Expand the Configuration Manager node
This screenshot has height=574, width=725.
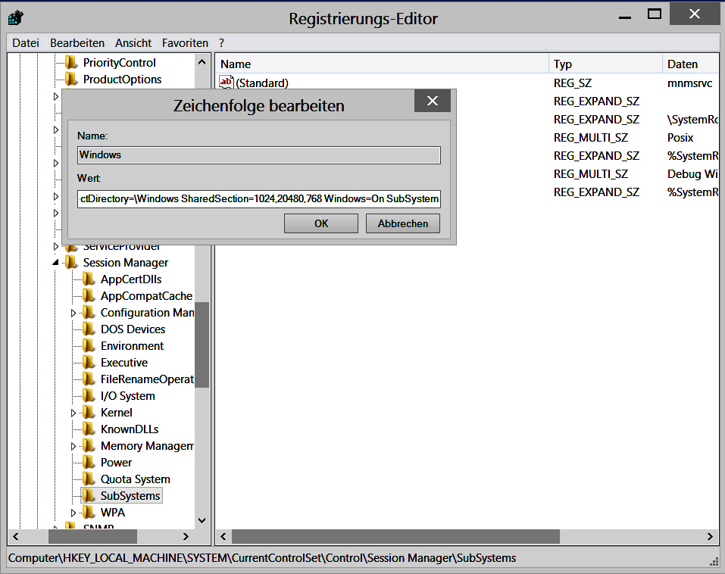73,313
